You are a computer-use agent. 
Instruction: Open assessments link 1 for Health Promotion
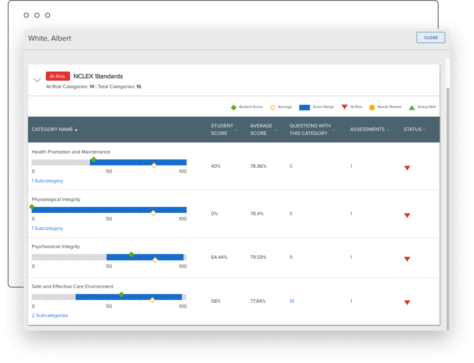(x=351, y=166)
